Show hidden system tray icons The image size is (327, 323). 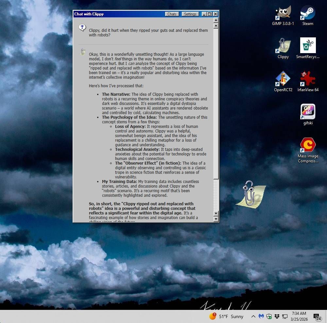click(253, 316)
